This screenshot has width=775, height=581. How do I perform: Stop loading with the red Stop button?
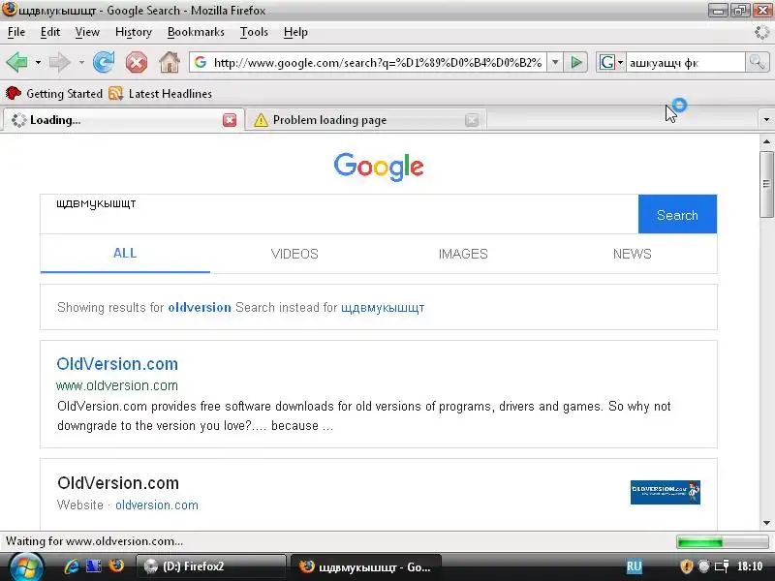(137, 63)
